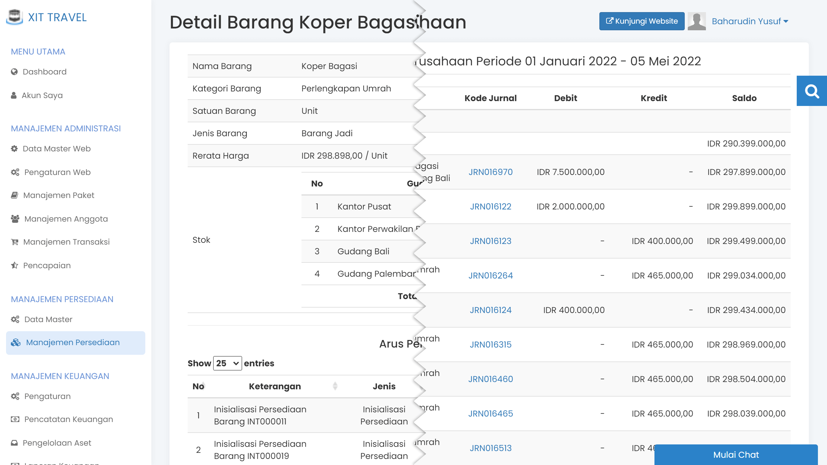Click the user profile avatar image
The image size is (827, 465).
pos(697,21)
